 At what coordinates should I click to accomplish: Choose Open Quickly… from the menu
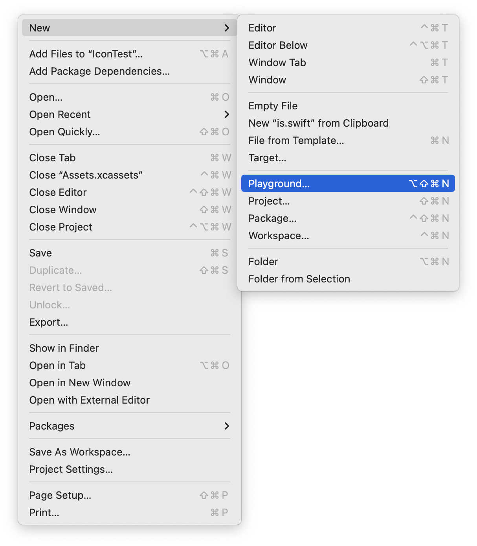(64, 132)
